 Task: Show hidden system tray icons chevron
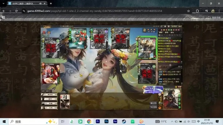[x=172, y=122]
